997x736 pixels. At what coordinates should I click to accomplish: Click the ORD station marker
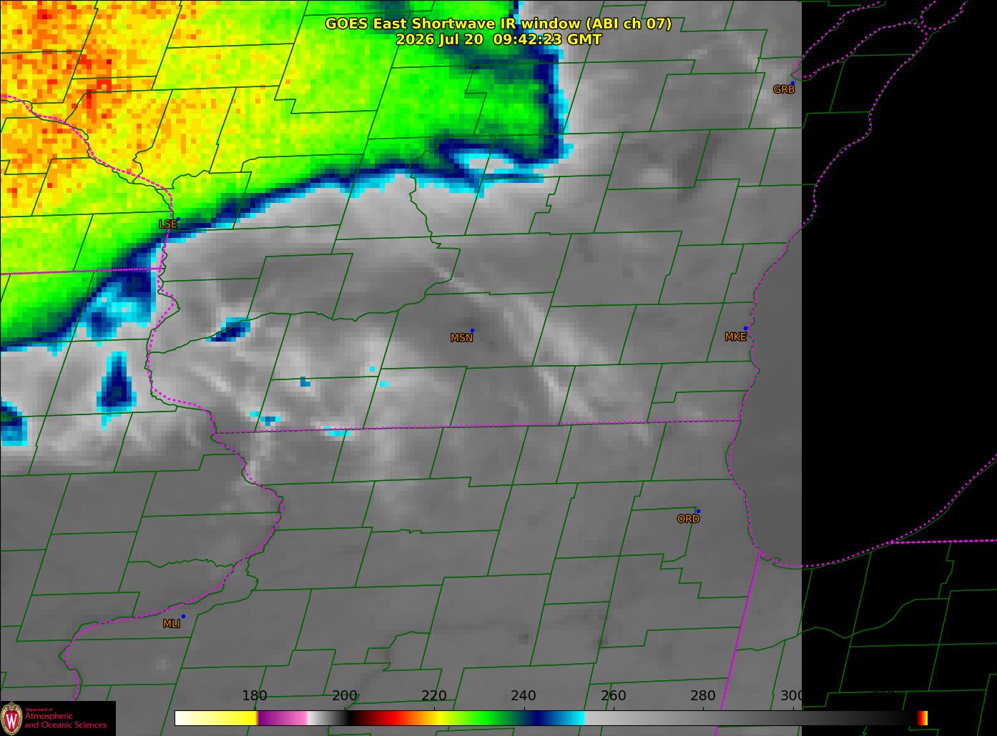pos(698,512)
